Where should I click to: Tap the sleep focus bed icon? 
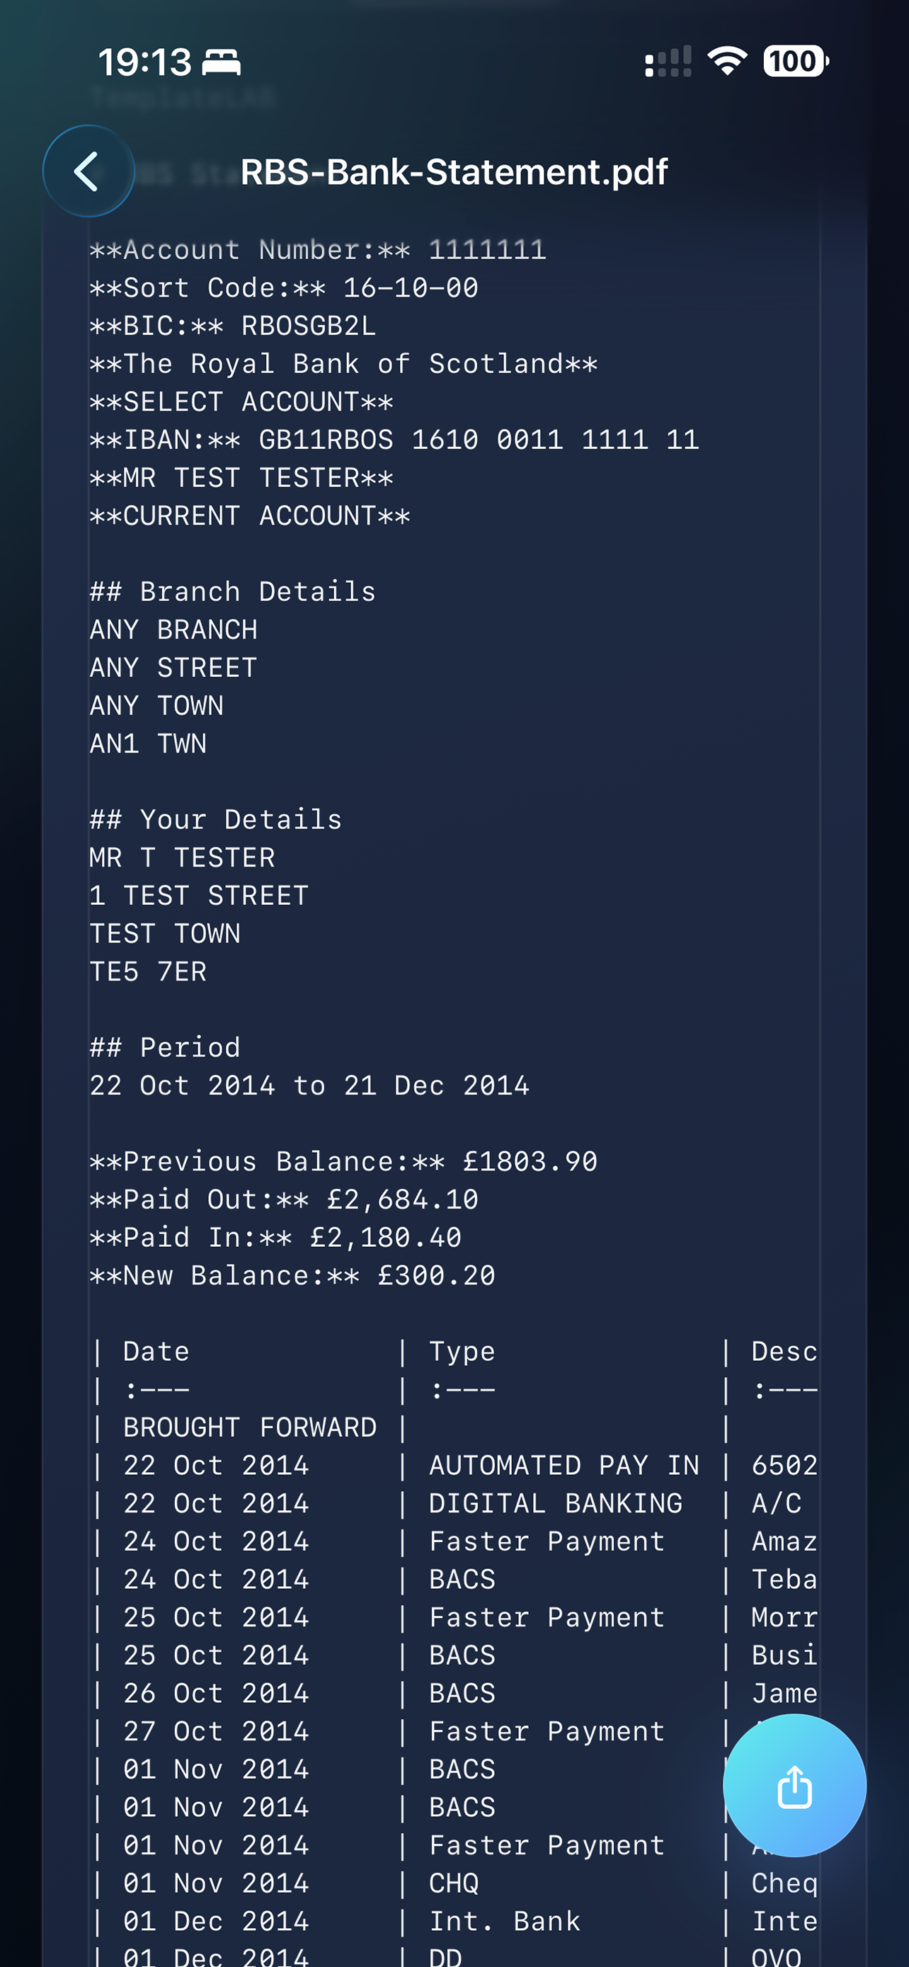pyautogui.click(x=222, y=62)
